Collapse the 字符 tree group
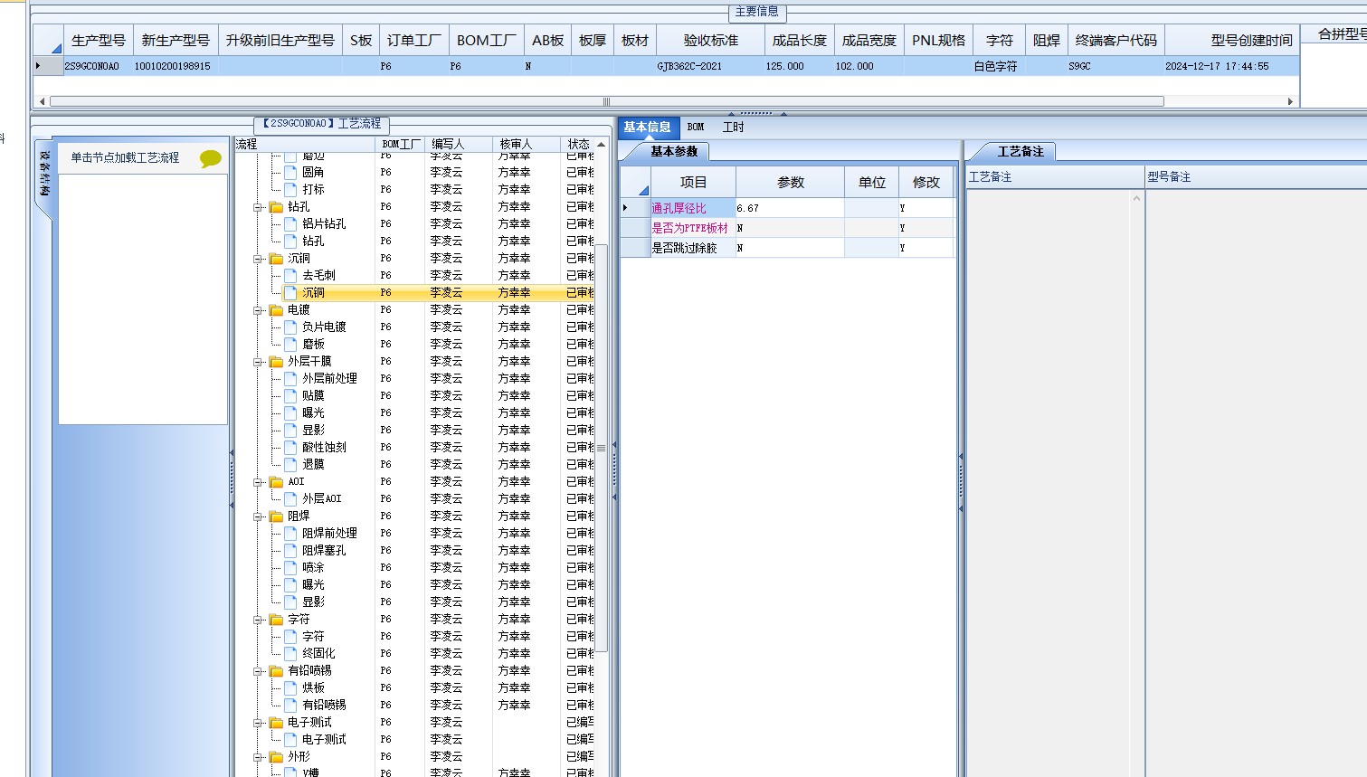This screenshot has height=777, width=1367. (258, 620)
